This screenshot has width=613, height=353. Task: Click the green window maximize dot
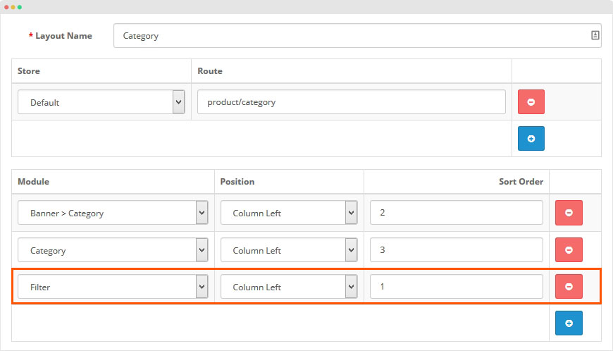tap(20, 6)
